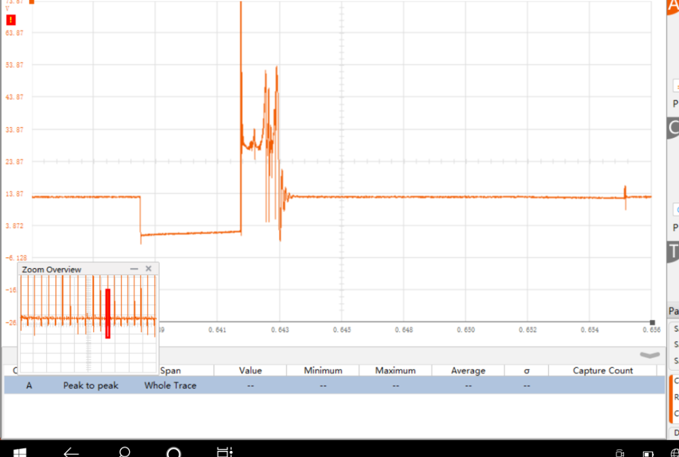Click the Minimum column header
This screenshot has height=457, width=679.
[323, 370]
